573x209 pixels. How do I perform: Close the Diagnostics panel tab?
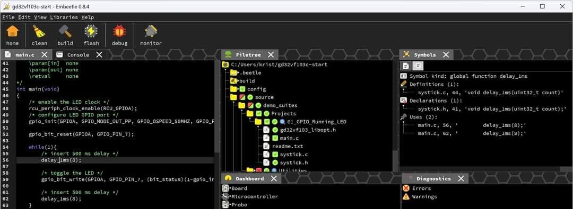tap(461, 178)
